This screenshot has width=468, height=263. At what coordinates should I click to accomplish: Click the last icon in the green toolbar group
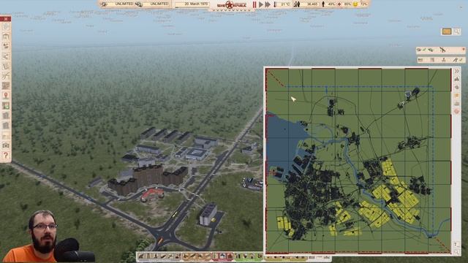pos(260,256)
